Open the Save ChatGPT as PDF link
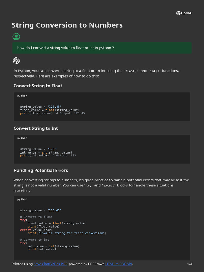Viewport: 204px width, 272px height. [50, 264]
